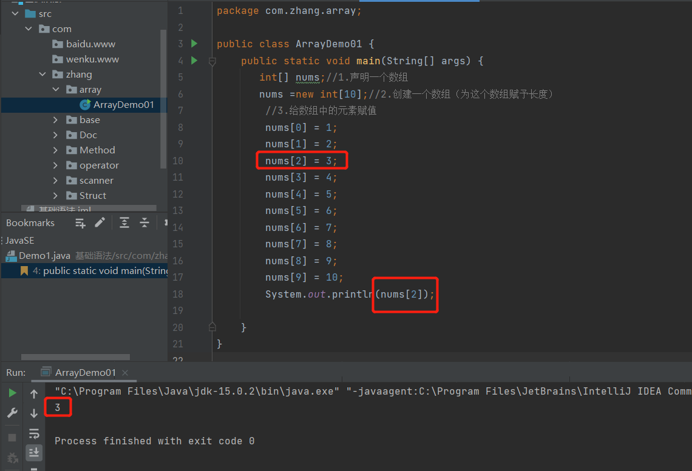Click the 'int[] nums' declaration
The image size is (692, 471).
point(289,77)
